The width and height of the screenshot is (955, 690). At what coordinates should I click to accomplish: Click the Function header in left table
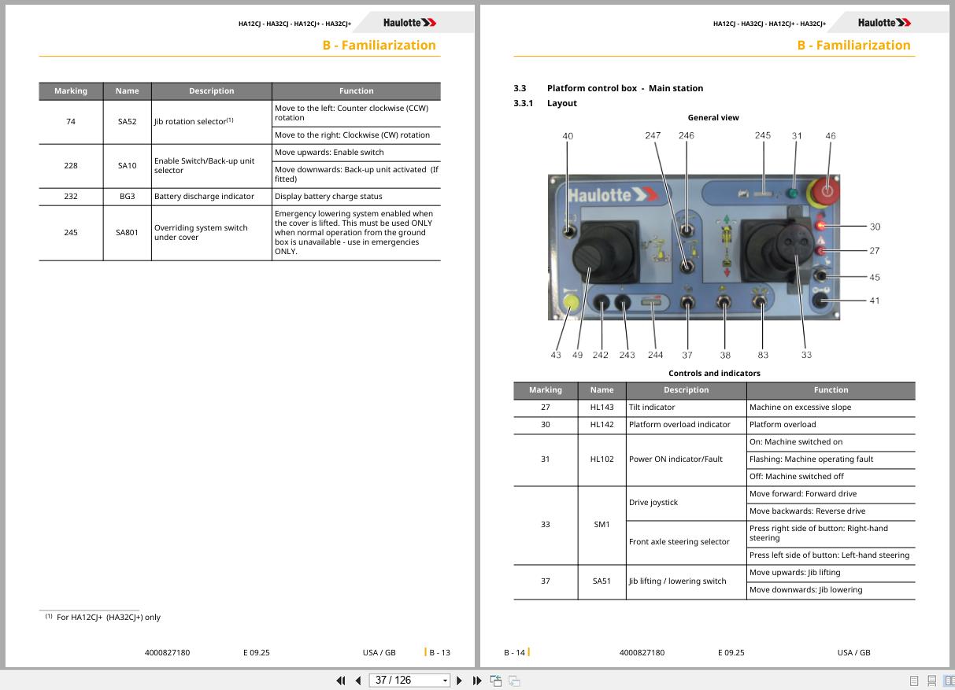coord(356,91)
